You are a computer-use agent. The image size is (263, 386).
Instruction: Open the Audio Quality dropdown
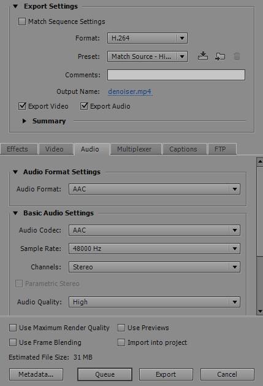click(x=154, y=302)
